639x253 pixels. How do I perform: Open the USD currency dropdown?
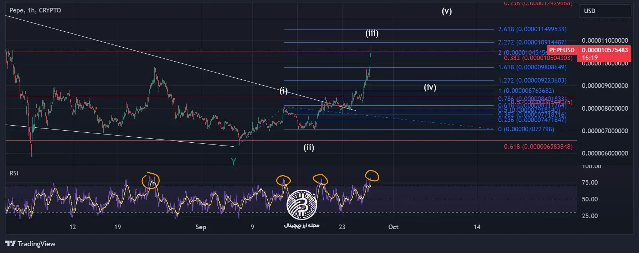point(604,11)
